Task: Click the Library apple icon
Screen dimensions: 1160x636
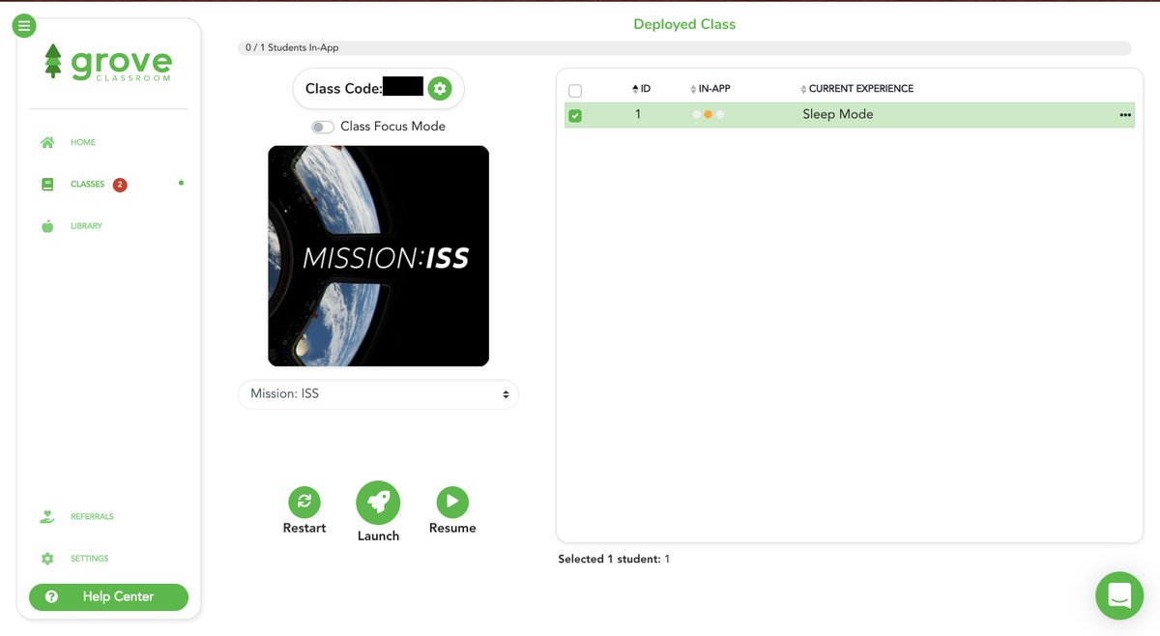Action: click(x=47, y=226)
